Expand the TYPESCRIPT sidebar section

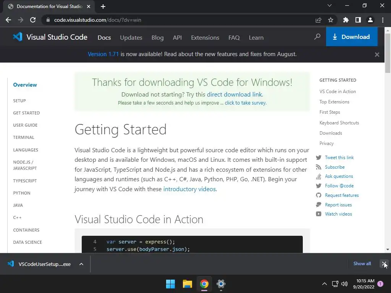tap(25, 180)
